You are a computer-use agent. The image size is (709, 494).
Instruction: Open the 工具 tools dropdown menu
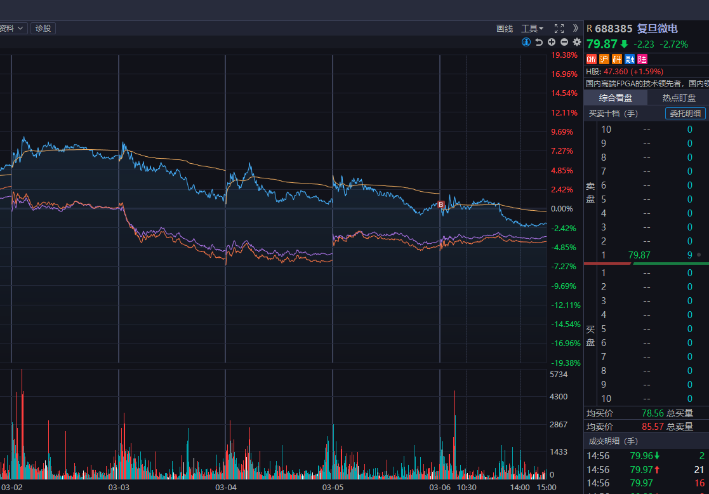(532, 29)
